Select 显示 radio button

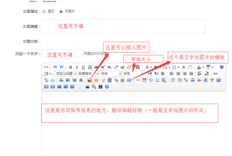44,12
